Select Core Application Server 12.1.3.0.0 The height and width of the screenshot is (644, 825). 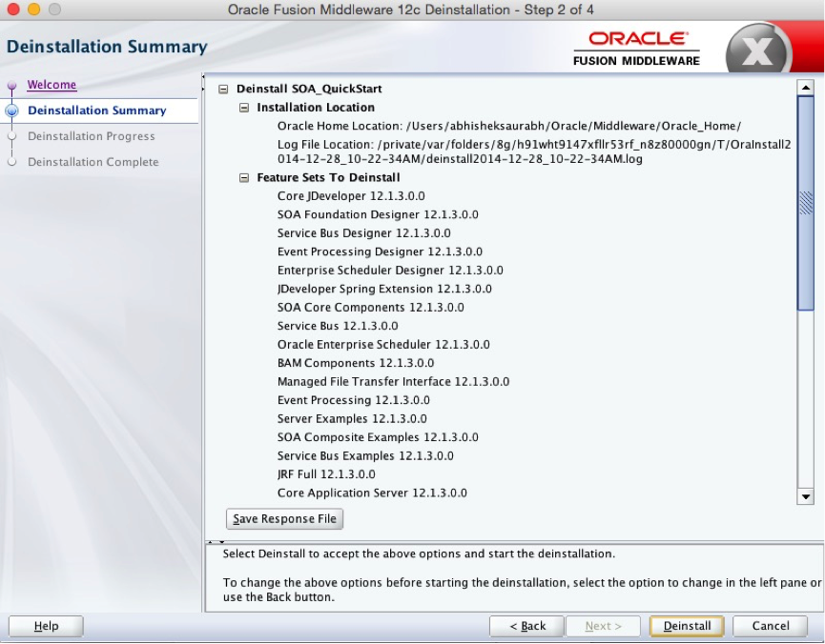[372, 493]
